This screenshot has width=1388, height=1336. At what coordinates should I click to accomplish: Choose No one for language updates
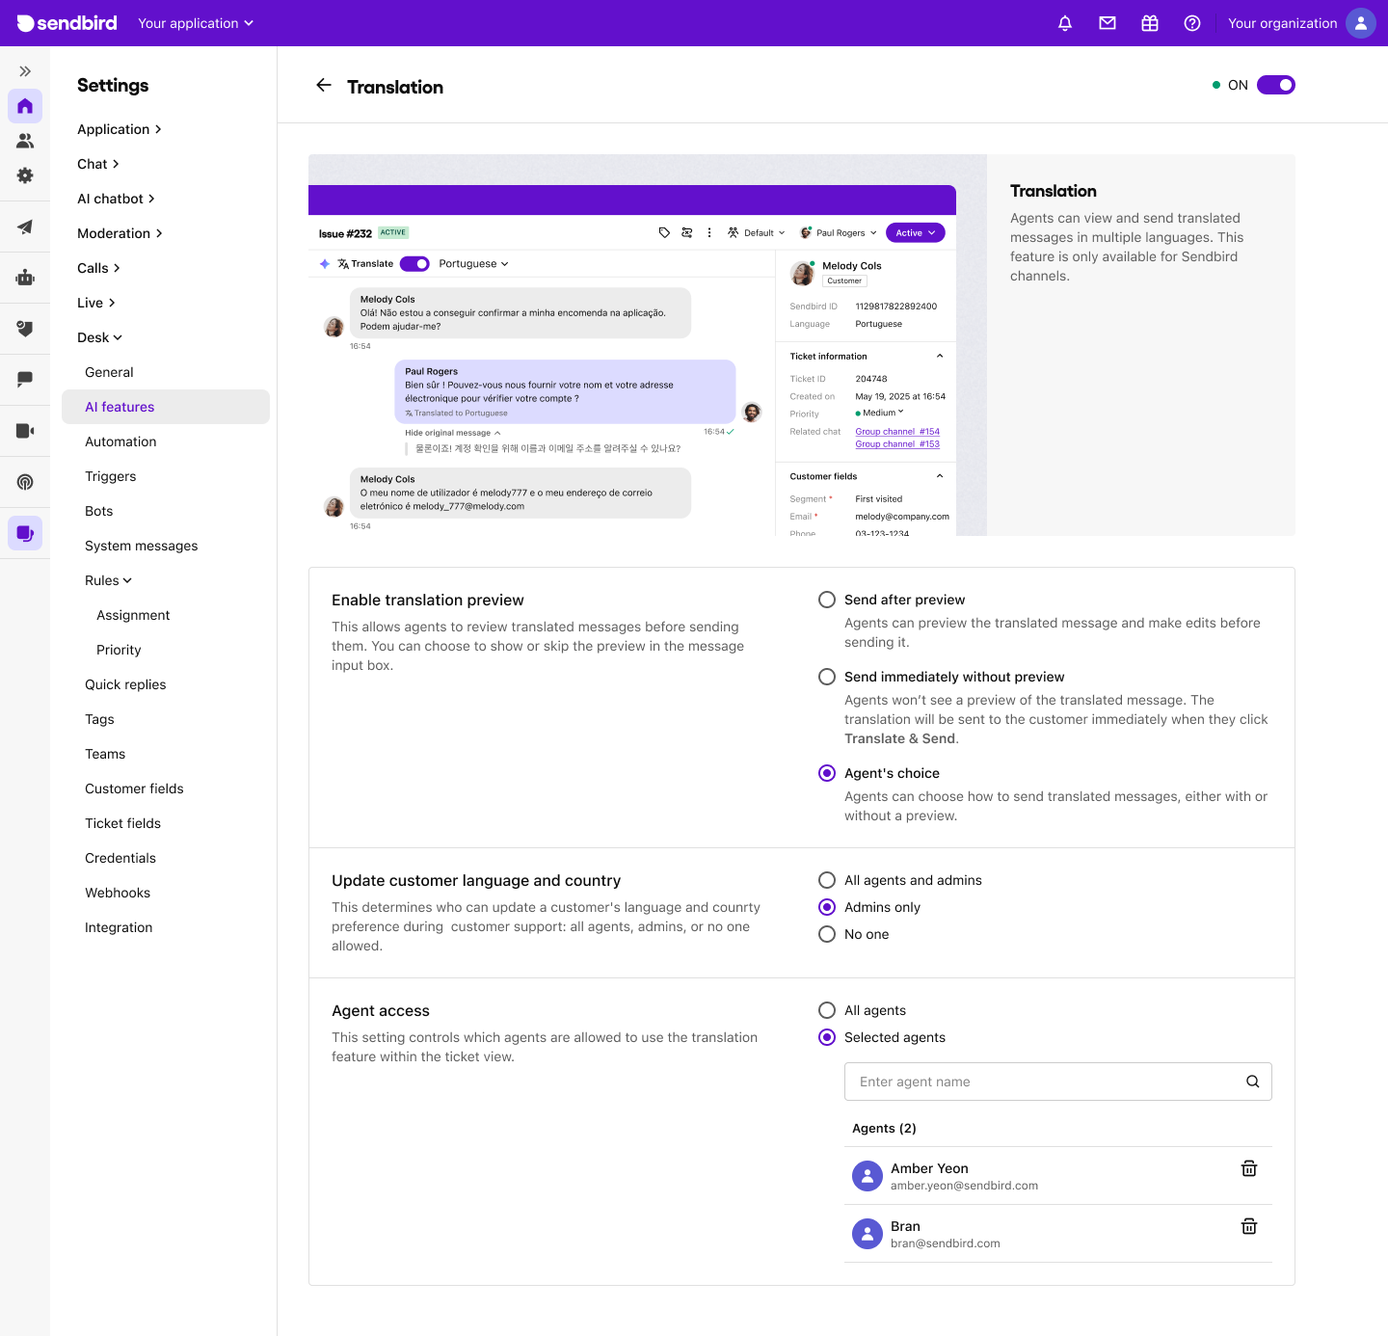coord(826,933)
